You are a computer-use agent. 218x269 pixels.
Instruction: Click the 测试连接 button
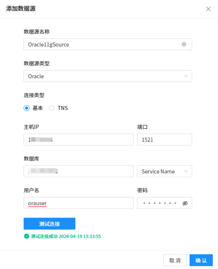(50, 224)
